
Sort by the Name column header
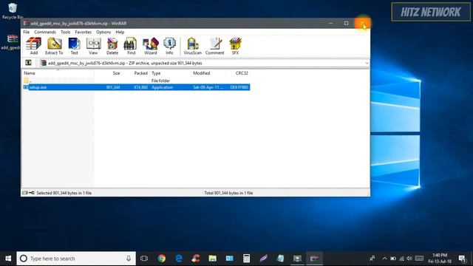click(58, 73)
